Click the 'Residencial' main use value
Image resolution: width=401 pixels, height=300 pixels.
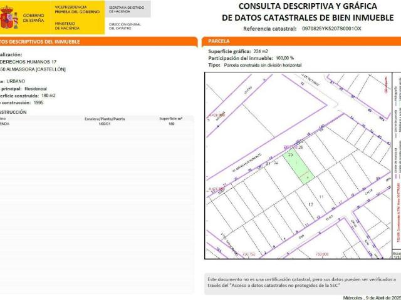[x=36, y=89]
